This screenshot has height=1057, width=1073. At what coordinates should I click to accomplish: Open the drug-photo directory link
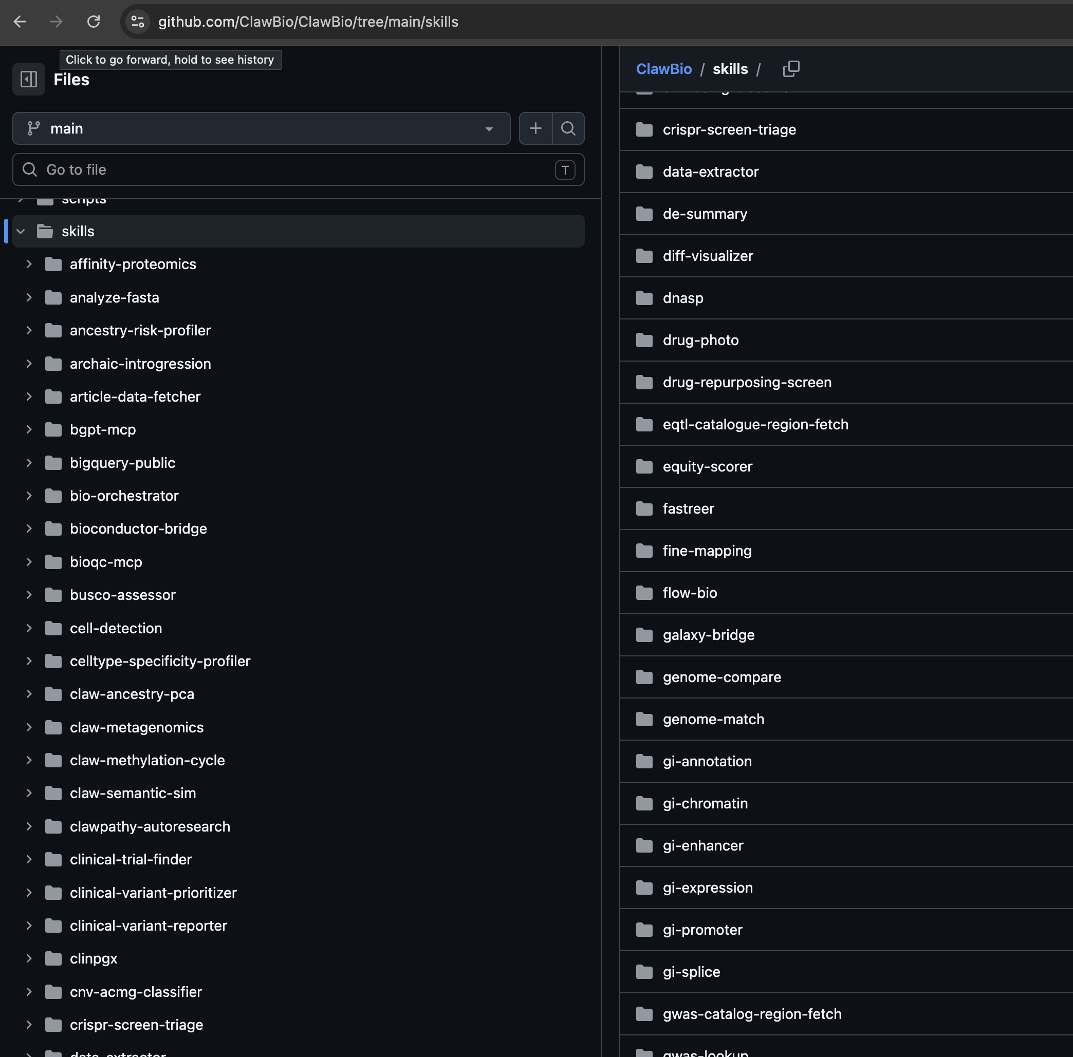pos(700,341)
